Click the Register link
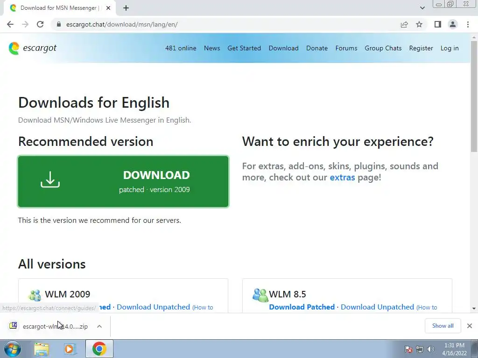 tap(421, 48)
